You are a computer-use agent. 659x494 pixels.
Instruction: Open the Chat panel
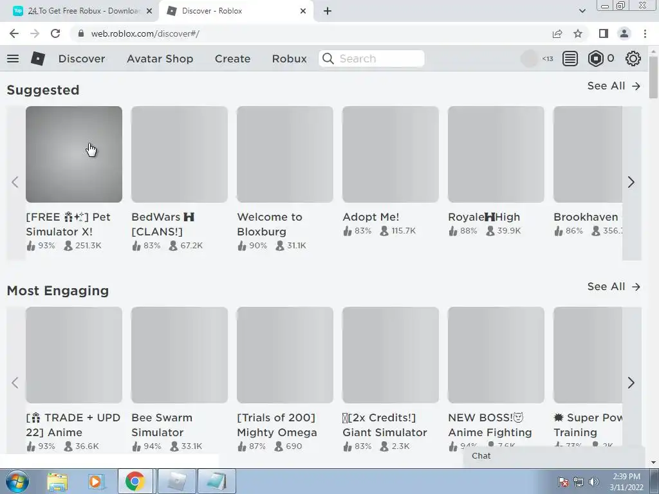click(554, 456)
